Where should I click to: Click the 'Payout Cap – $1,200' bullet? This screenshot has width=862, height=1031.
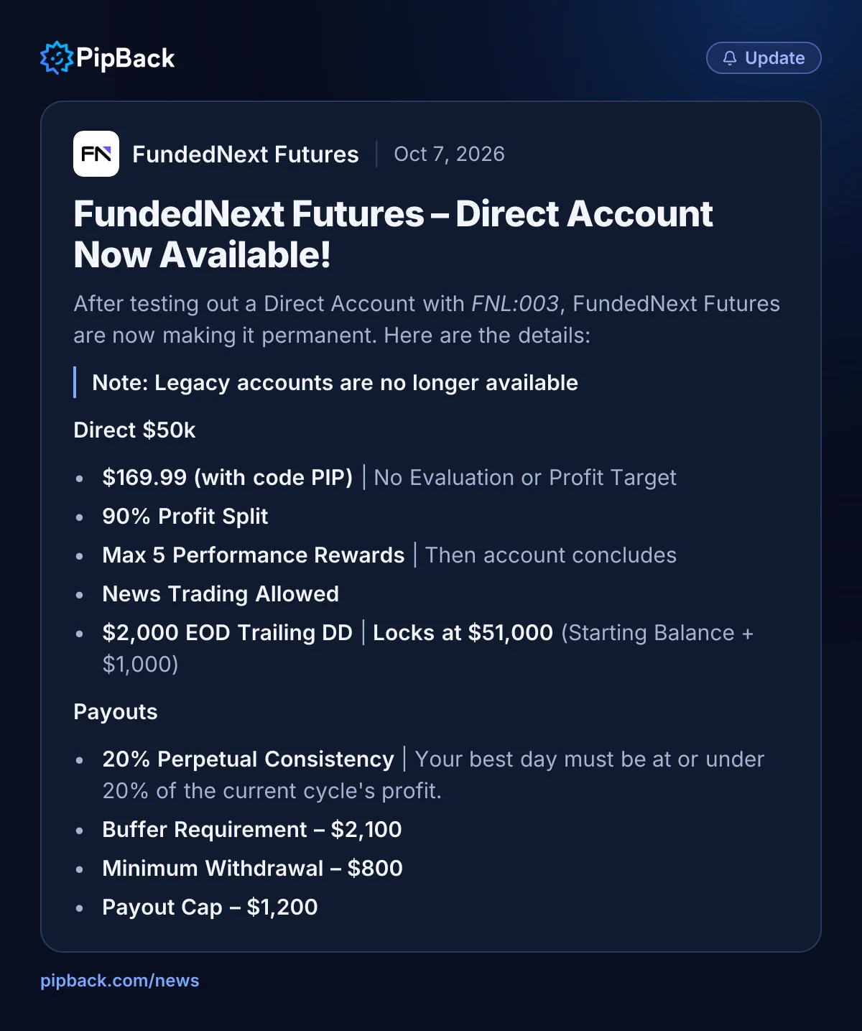coord(210,907)
